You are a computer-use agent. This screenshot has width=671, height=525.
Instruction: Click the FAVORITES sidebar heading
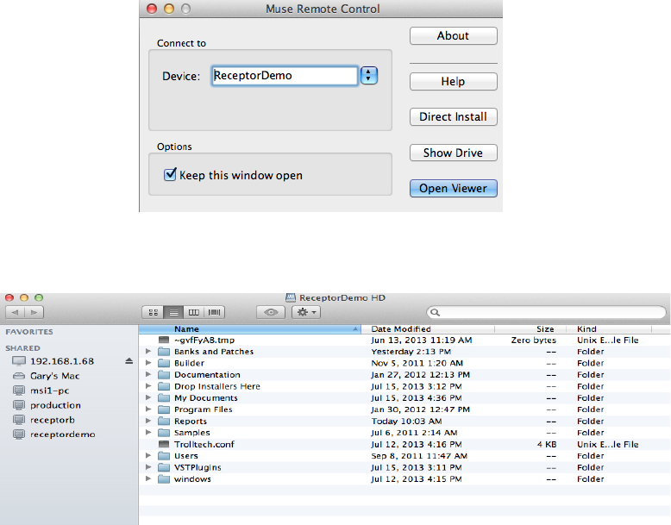(x=29, y=332)
